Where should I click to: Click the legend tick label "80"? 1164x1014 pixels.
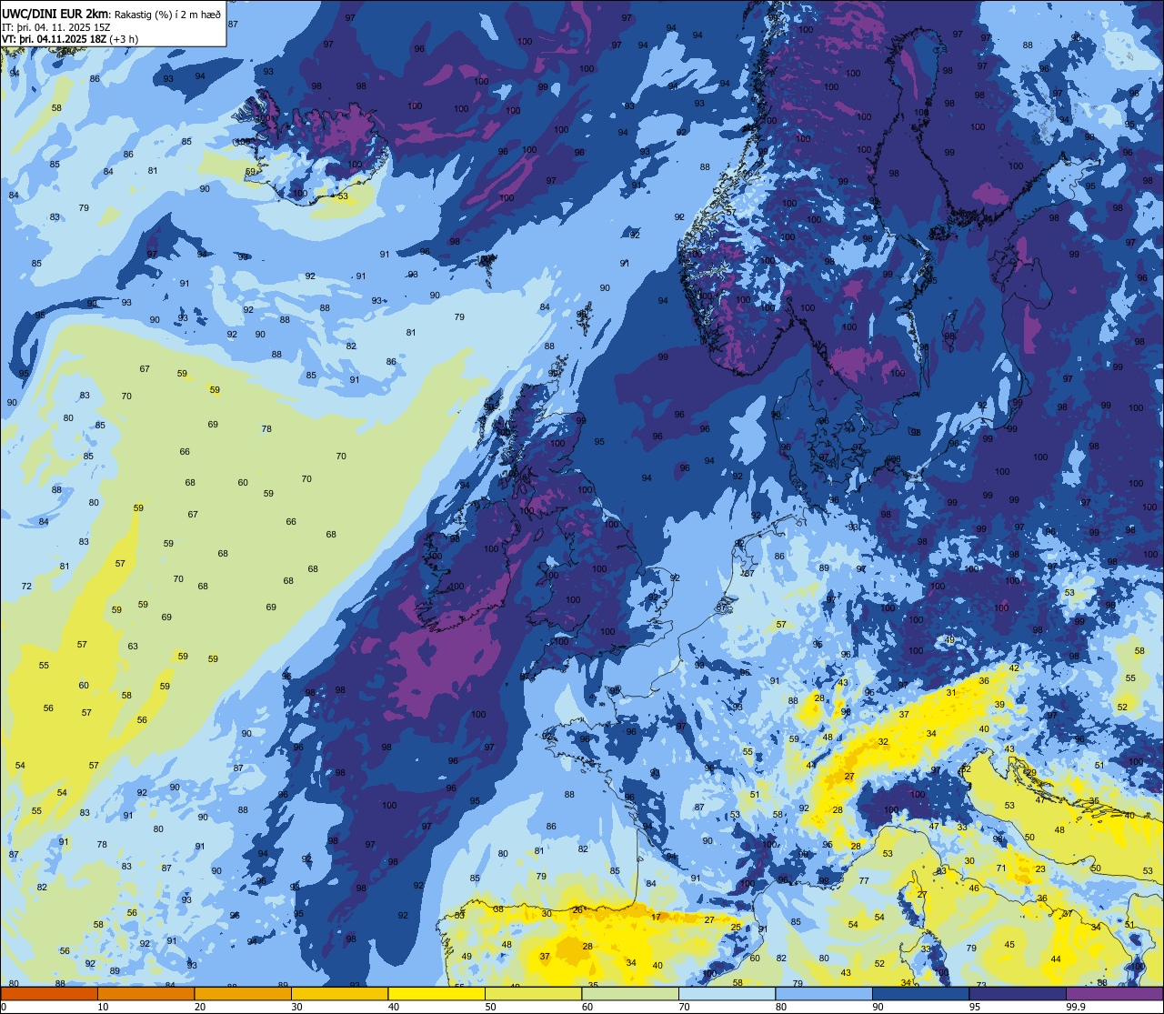[x=781, y=1007]
